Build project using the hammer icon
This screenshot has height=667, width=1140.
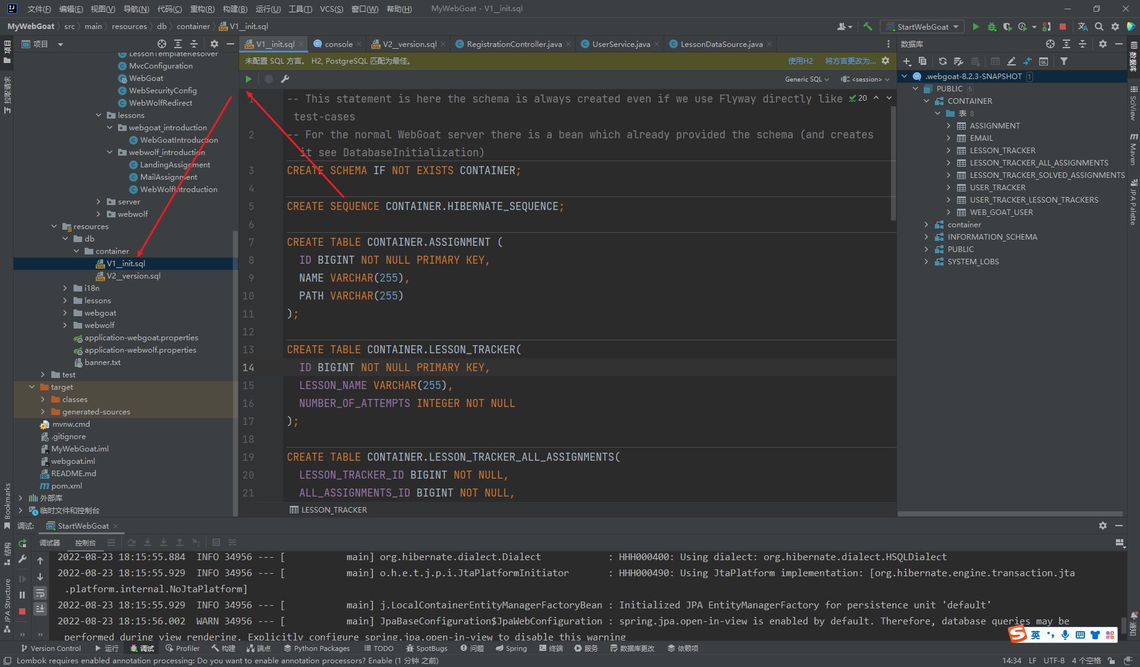868,27
